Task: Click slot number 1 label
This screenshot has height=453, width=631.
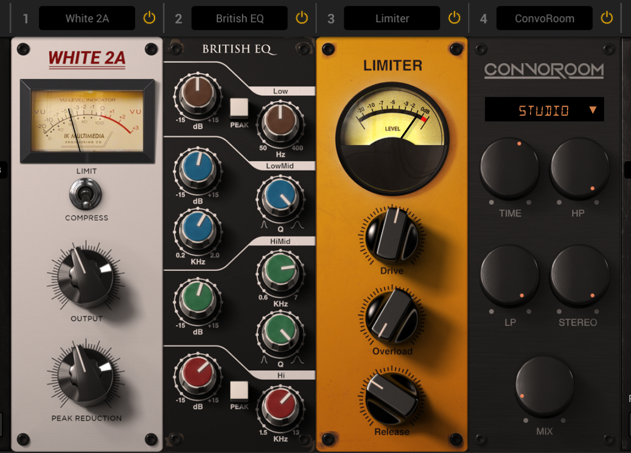Action: (26, 19)
